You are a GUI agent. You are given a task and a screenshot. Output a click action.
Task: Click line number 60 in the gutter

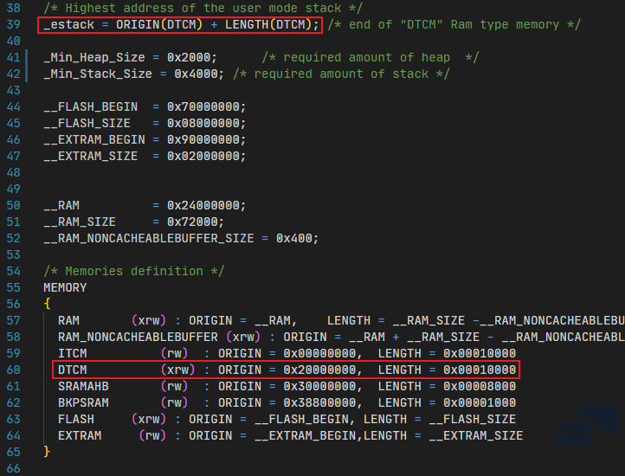(14, 370)
